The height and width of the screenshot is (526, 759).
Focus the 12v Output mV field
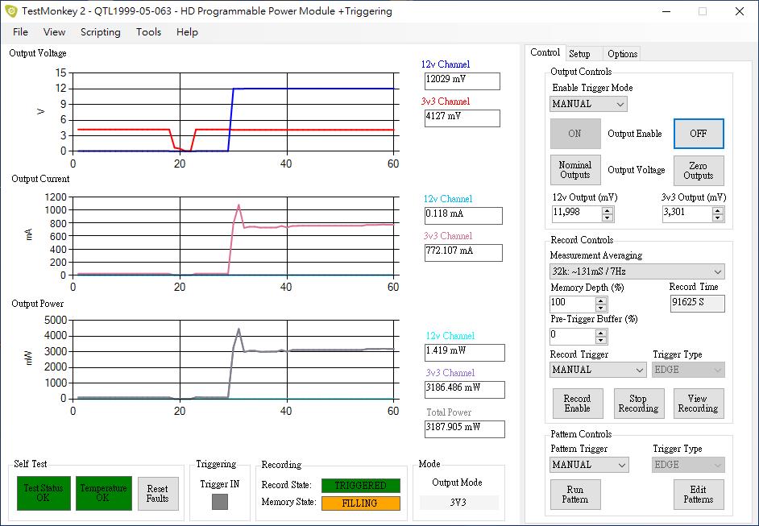tap(577, 213)
